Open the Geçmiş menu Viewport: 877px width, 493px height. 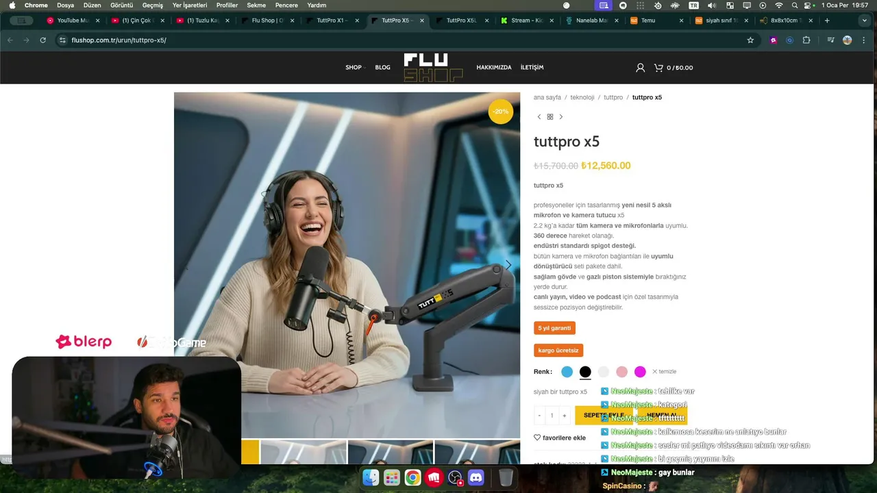pyautogui.click(x=153, y=5)
